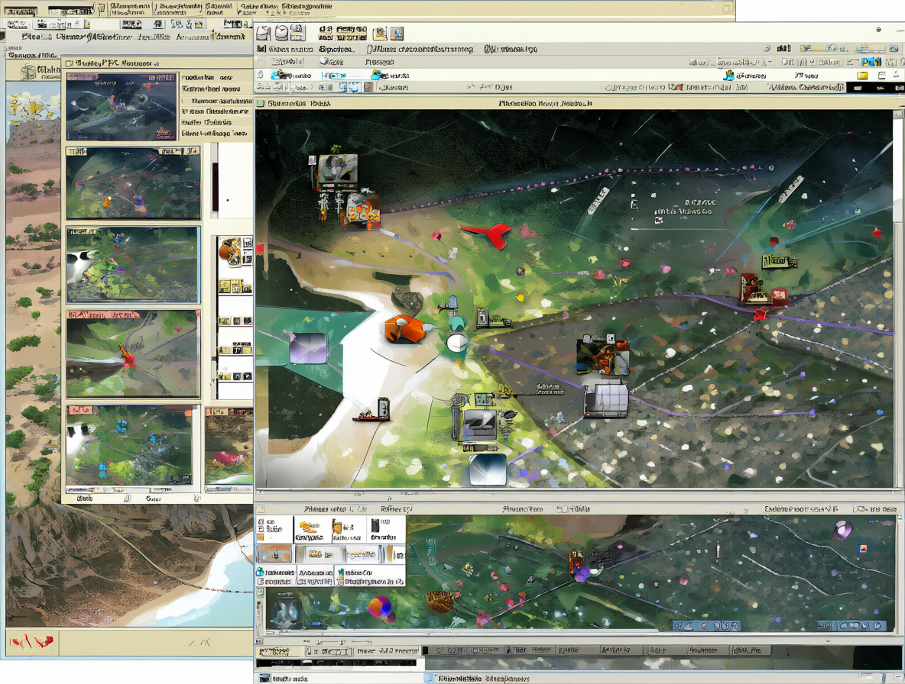Select the red aircraft marker on the main map

point(488,234)
